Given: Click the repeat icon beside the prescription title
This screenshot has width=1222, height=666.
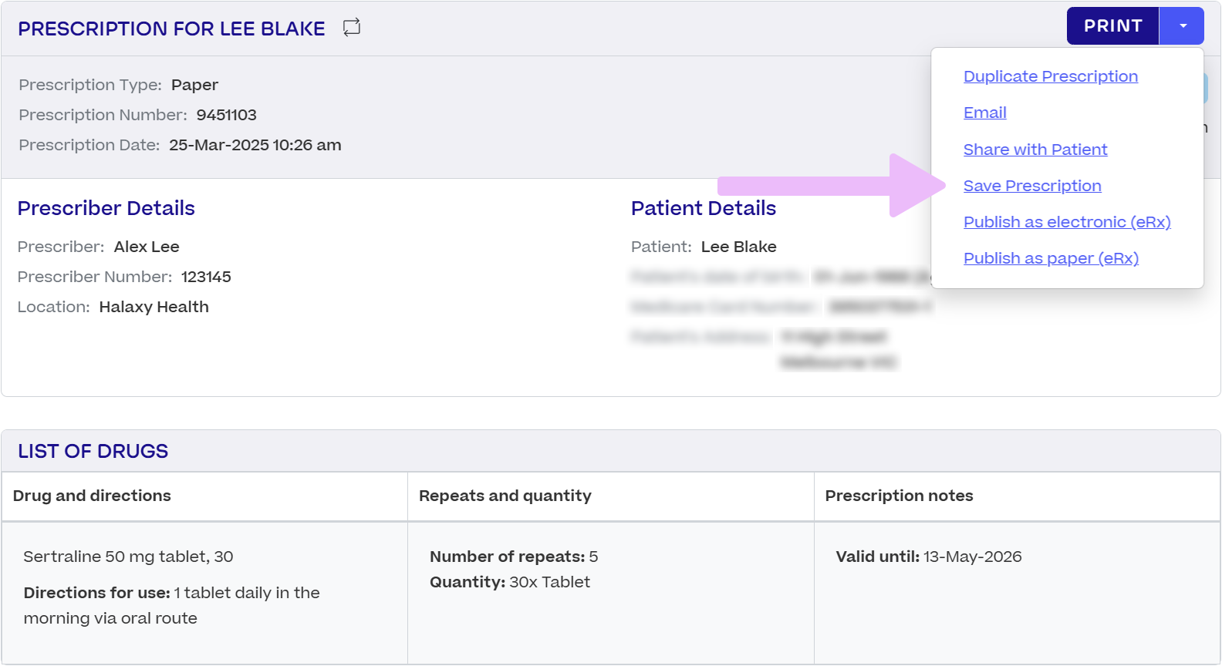Looking at the screenshot, I should (352, 27).
